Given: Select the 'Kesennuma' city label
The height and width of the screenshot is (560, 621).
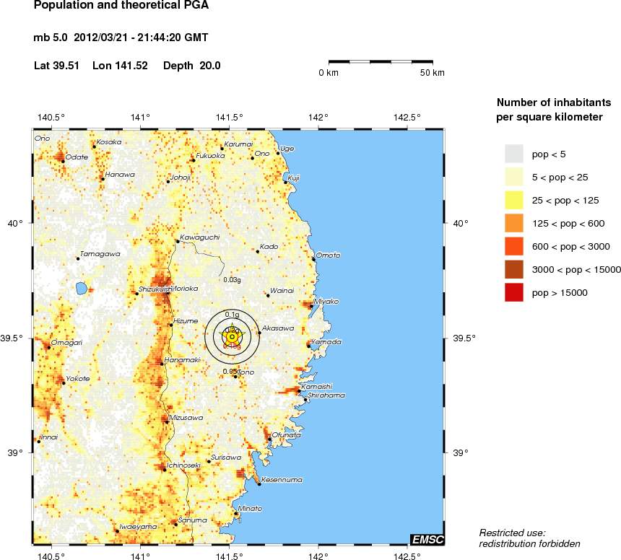Looking at the screenshot, I should (282, 480).
